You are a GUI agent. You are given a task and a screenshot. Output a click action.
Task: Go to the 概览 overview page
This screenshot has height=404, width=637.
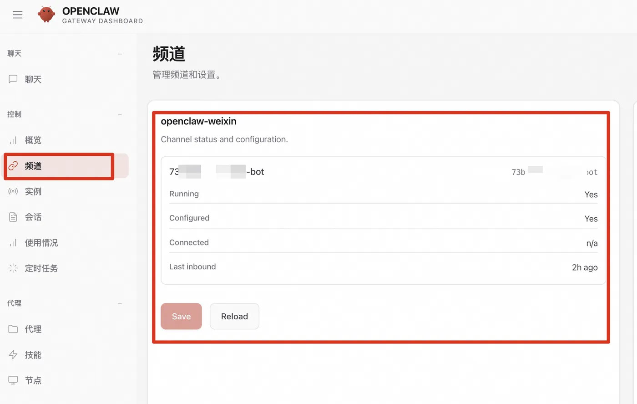point(66,140)
